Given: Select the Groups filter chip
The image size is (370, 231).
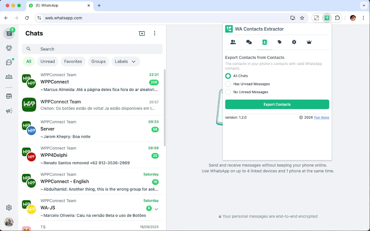Looking at the screenshot, I should click(98, 61).
